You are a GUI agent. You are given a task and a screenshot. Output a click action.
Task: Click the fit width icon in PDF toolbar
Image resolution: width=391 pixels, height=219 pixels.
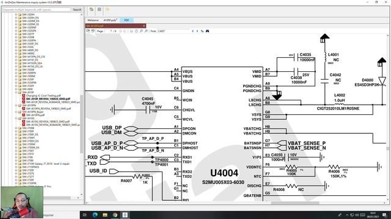pos(131,31)
